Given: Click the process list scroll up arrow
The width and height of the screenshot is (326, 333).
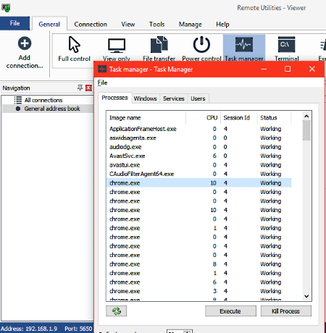Looking at the screenshot, I should tap(306, 116).
